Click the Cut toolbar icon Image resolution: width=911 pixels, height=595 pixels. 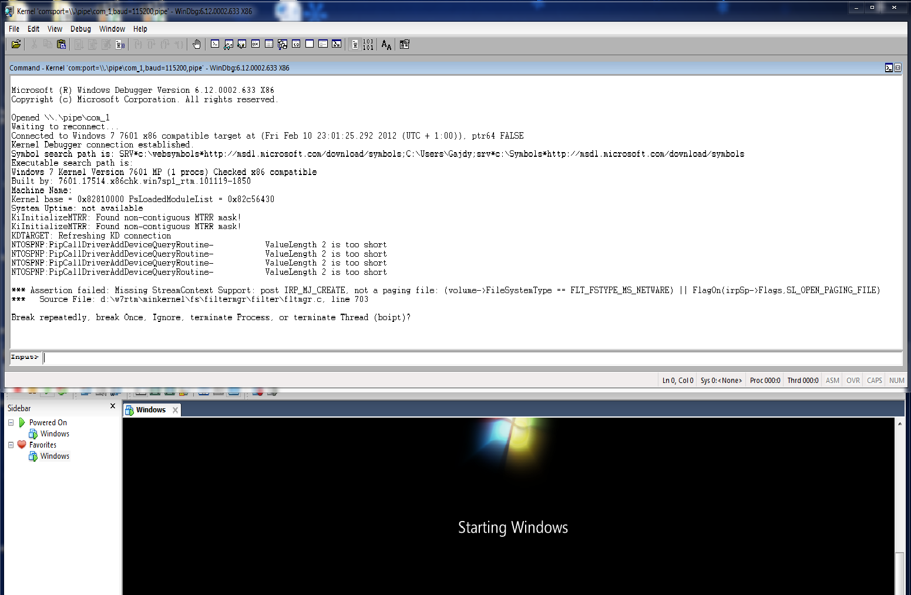pos(34,44)
